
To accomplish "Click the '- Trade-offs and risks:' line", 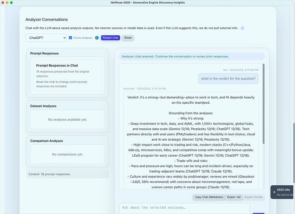I will tap(191, 161).
